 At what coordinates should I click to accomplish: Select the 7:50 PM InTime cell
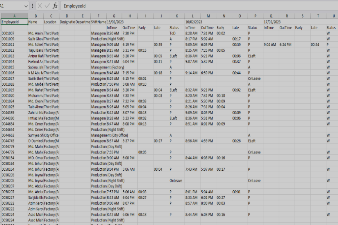(x=114, y=84)
